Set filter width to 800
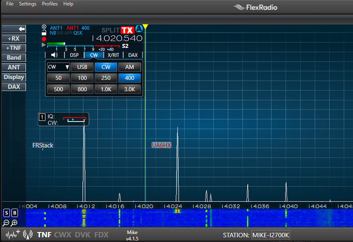 coord(82,89)
